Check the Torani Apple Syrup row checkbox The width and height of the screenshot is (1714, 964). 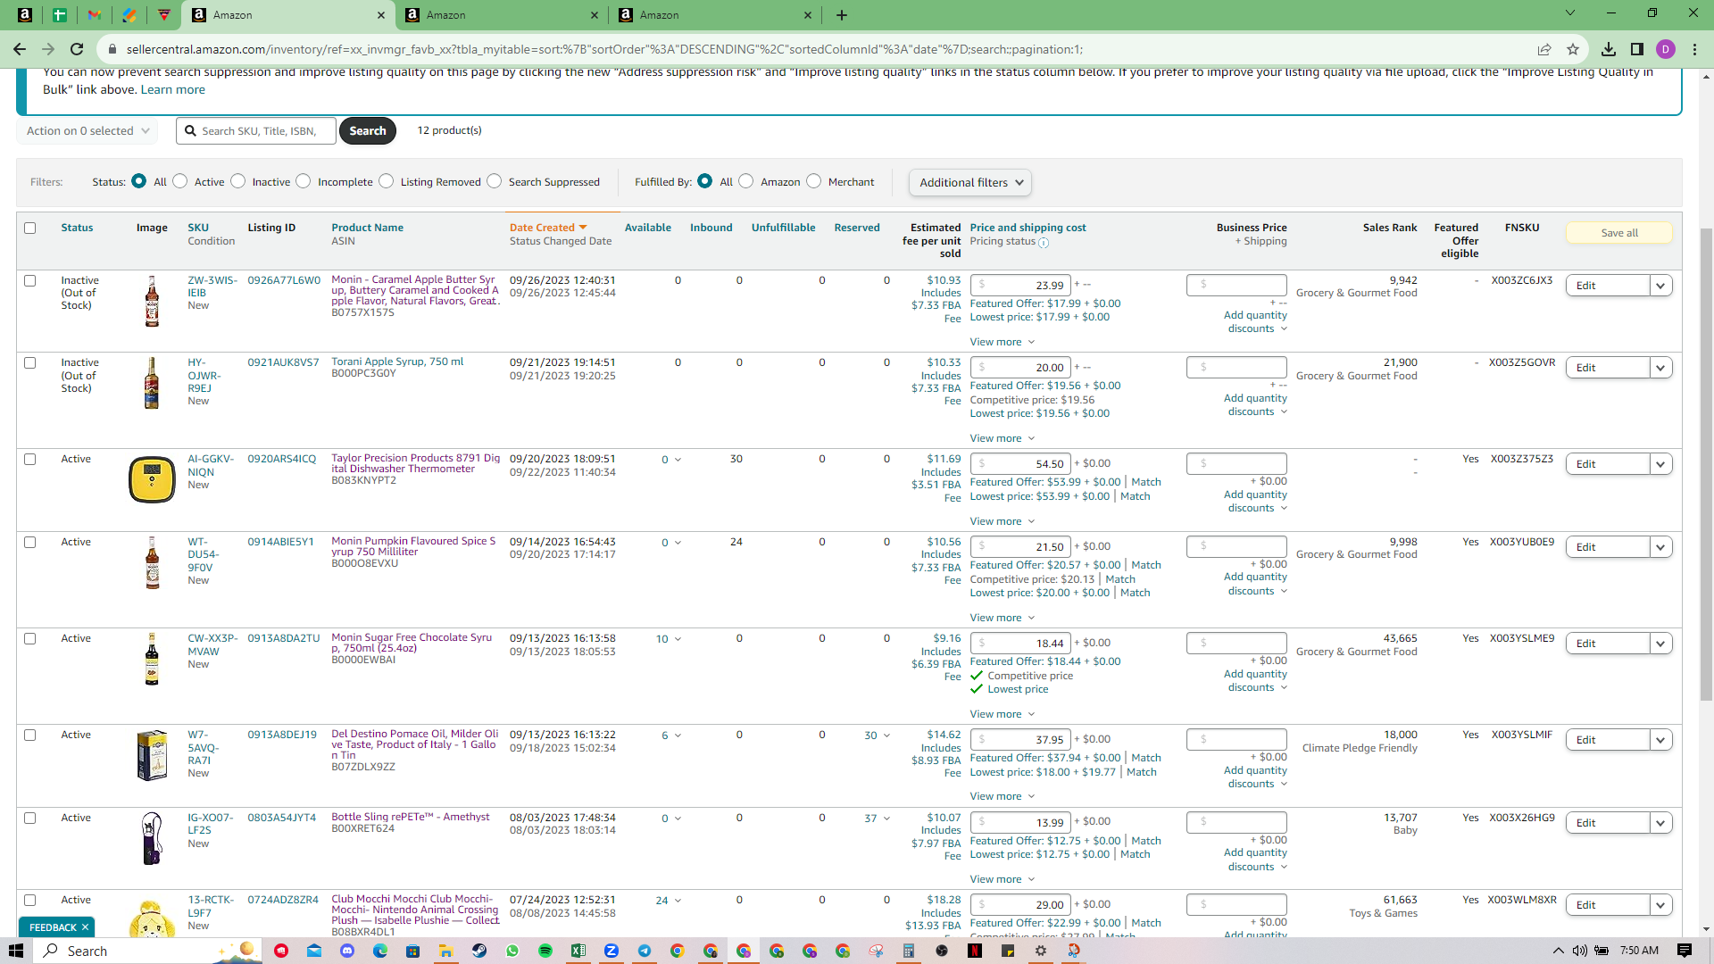[30, 362]
